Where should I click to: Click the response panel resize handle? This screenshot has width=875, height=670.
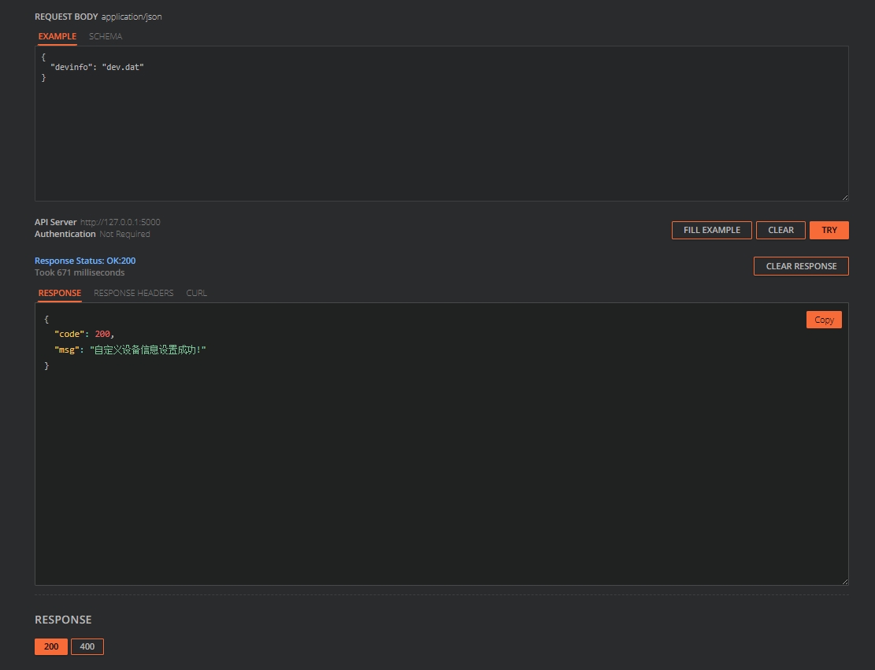(844, 581)
